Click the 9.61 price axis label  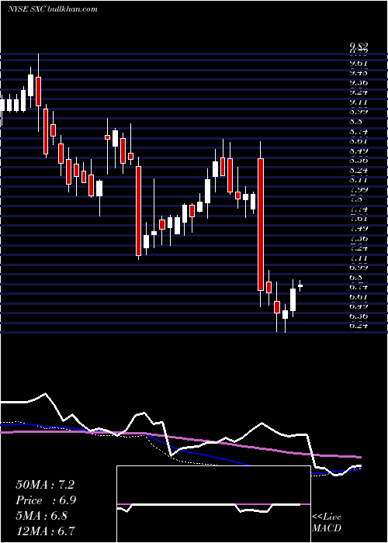359,63
